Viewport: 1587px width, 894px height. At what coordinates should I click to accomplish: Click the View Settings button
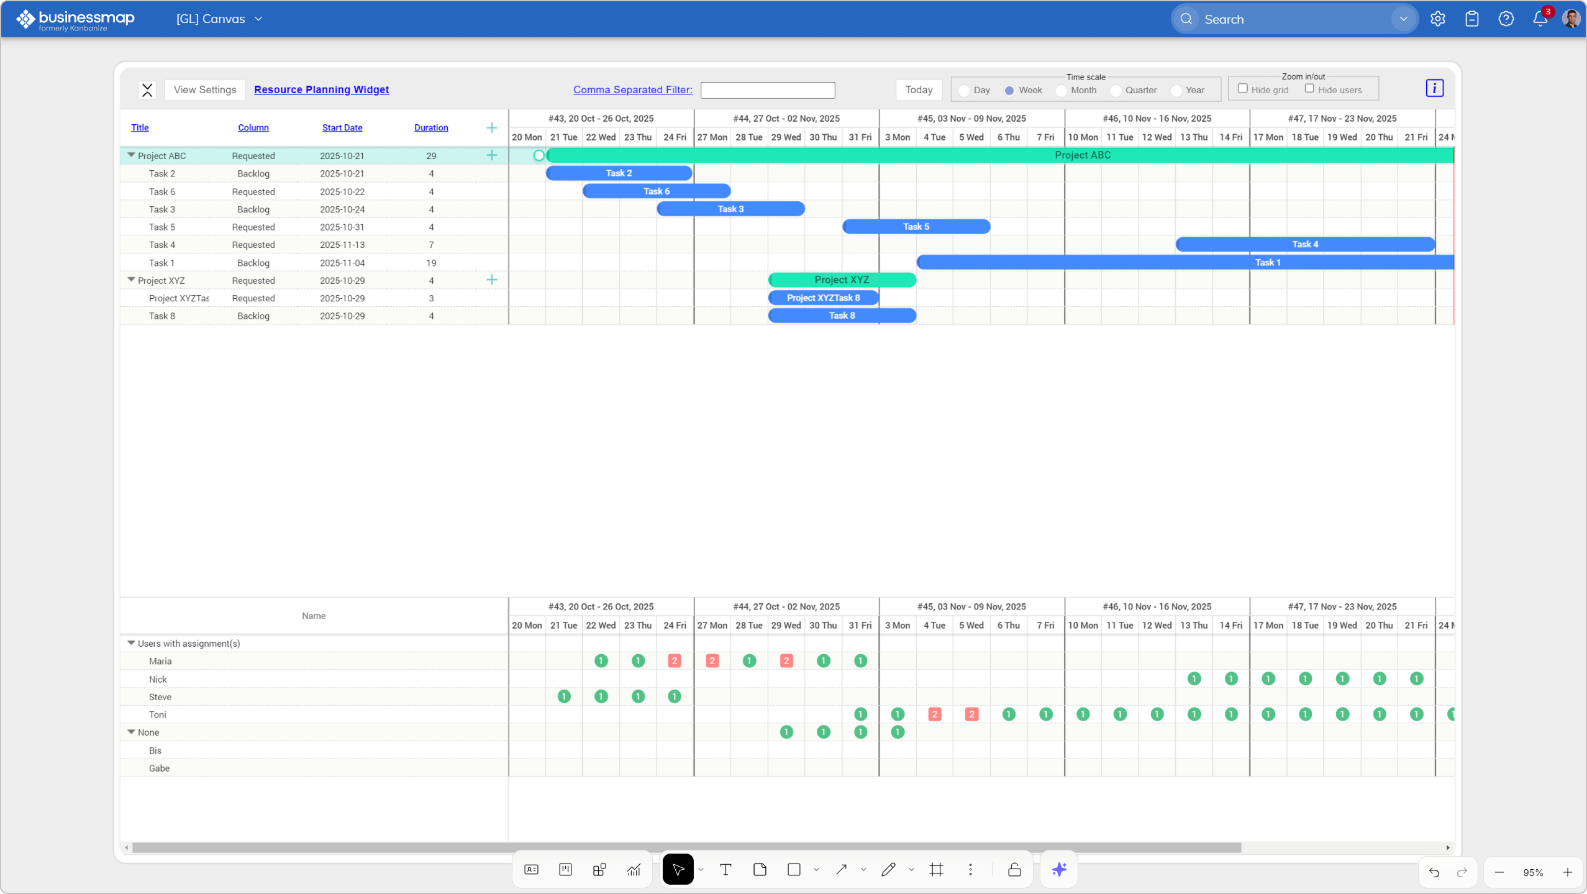[205, 89]
